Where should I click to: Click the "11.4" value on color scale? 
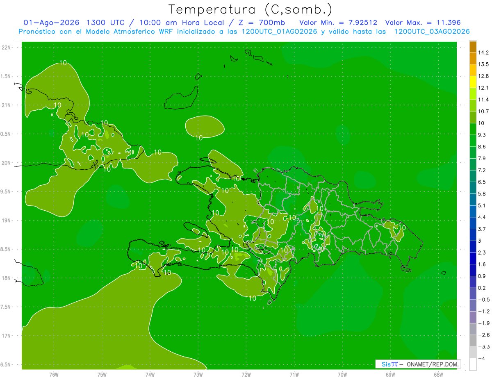tap(483, 100)
